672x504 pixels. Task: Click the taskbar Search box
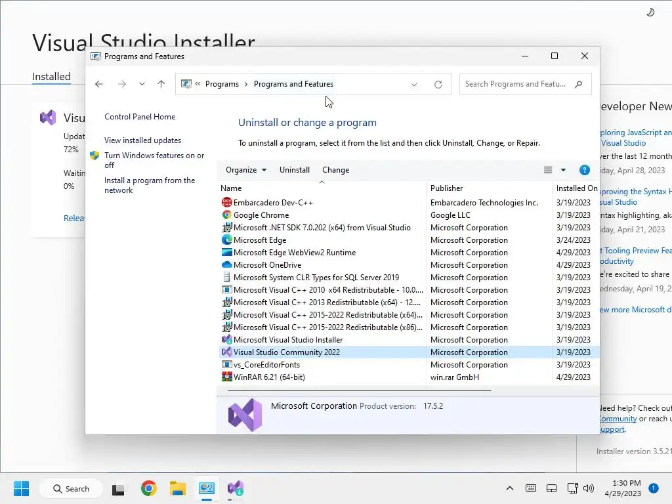tap(71, 488)
